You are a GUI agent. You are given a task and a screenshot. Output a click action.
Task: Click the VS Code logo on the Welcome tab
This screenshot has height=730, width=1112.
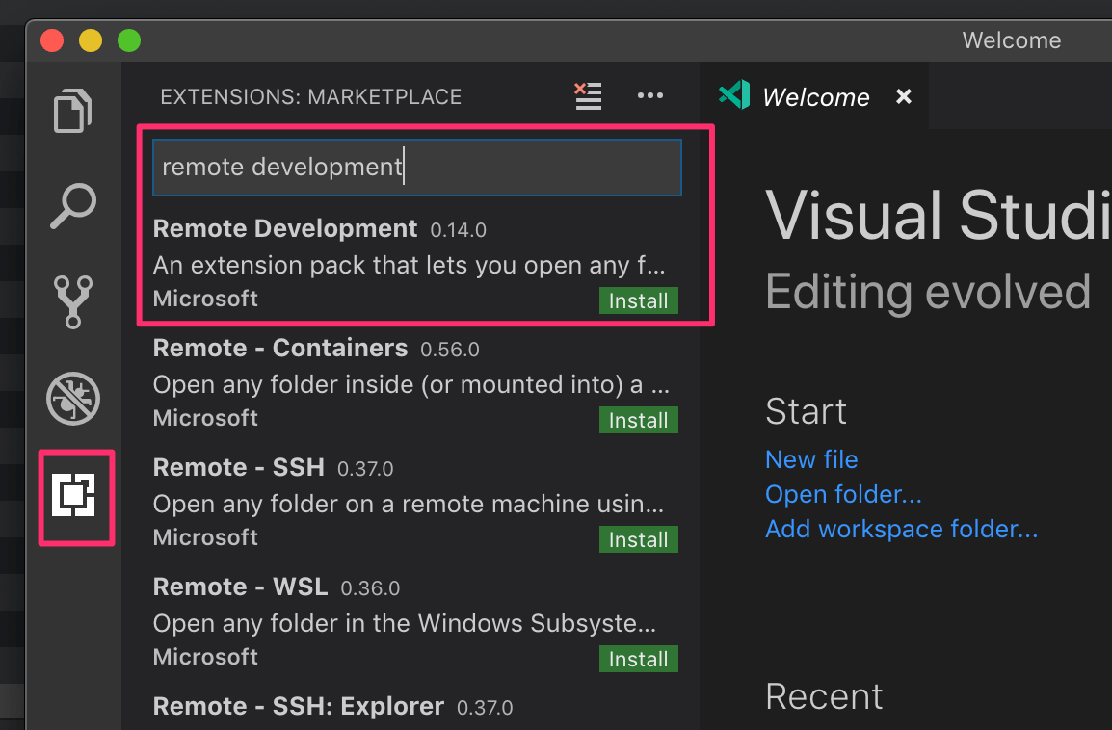(733, 95)
